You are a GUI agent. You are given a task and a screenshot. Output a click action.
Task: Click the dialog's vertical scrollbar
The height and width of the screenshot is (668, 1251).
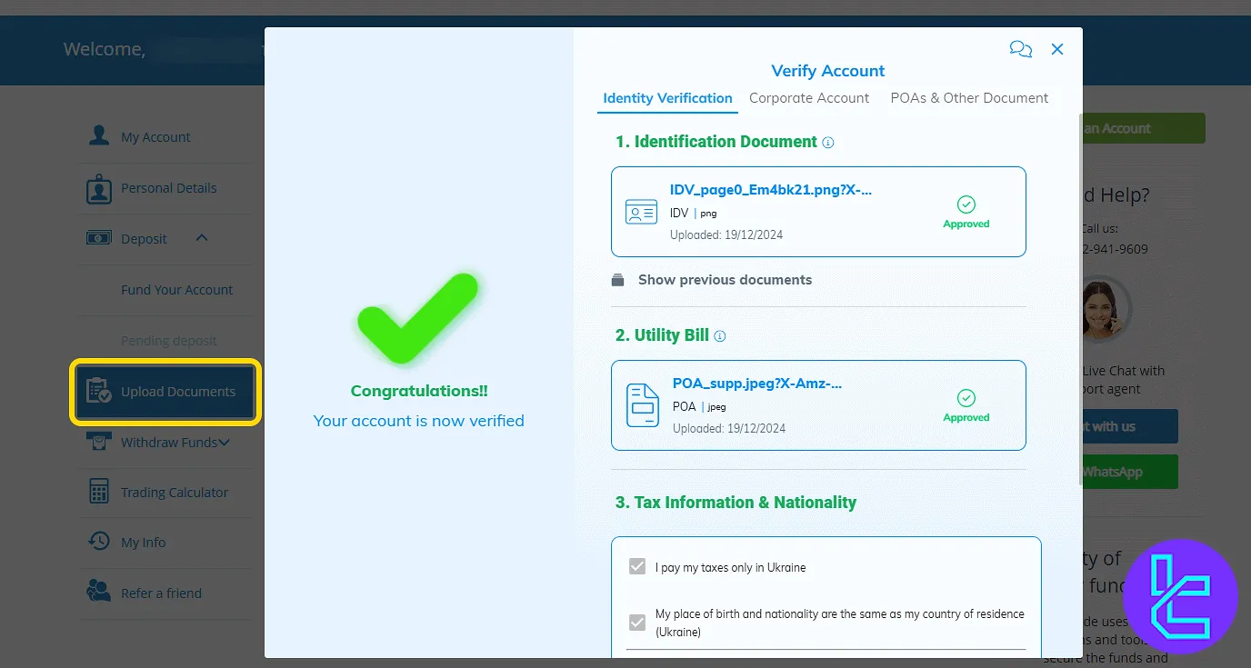point(1079,300)
